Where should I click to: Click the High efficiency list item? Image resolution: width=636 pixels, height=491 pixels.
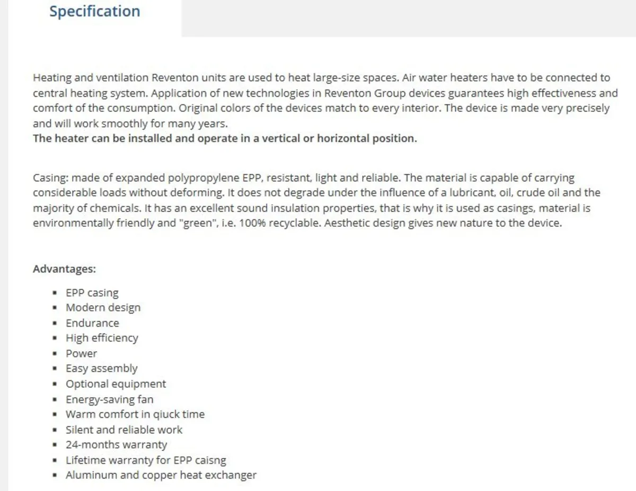(x=102, y=338)
